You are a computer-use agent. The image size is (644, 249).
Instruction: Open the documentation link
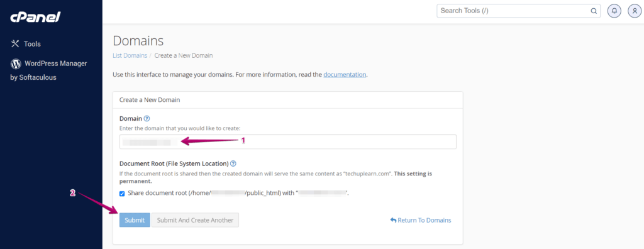click(x=345, y=75)
